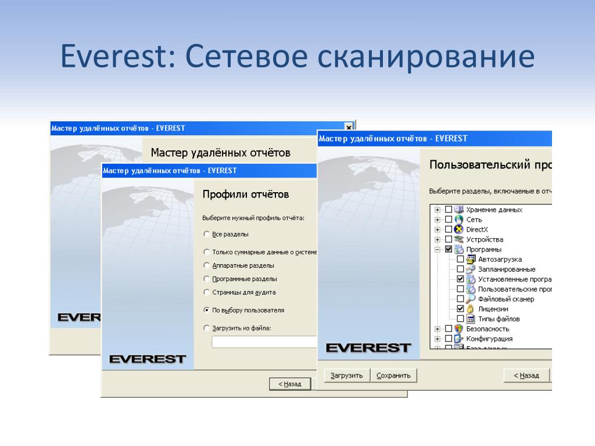Viewport: 595px width, 446px height.
Task: Click the DirectX icon in tree
Action: pyautogui.click(x=459, y=229)
